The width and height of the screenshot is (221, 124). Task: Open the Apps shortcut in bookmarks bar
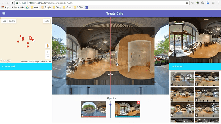tap(5, 7)
